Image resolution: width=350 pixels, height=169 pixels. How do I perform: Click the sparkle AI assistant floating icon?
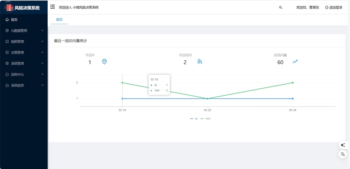tap(343, 145)
